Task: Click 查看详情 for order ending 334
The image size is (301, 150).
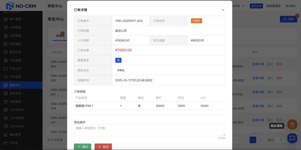Action: click(258, 106)
